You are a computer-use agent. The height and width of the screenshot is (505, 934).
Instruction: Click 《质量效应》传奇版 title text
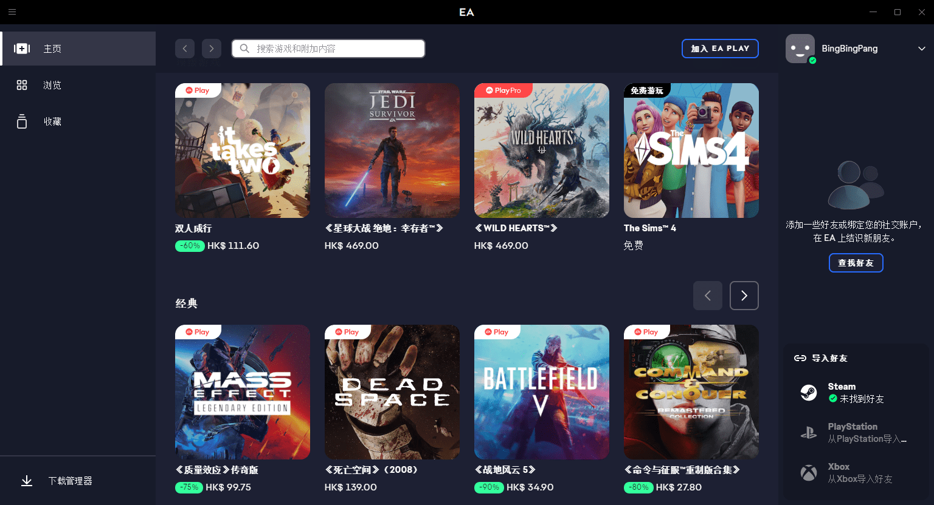pyautogui.click(x=217, y=470)
